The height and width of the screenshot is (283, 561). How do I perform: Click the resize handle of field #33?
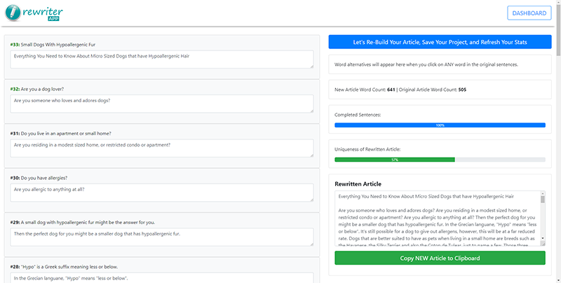pyautogui.click(x=311, y=66)
